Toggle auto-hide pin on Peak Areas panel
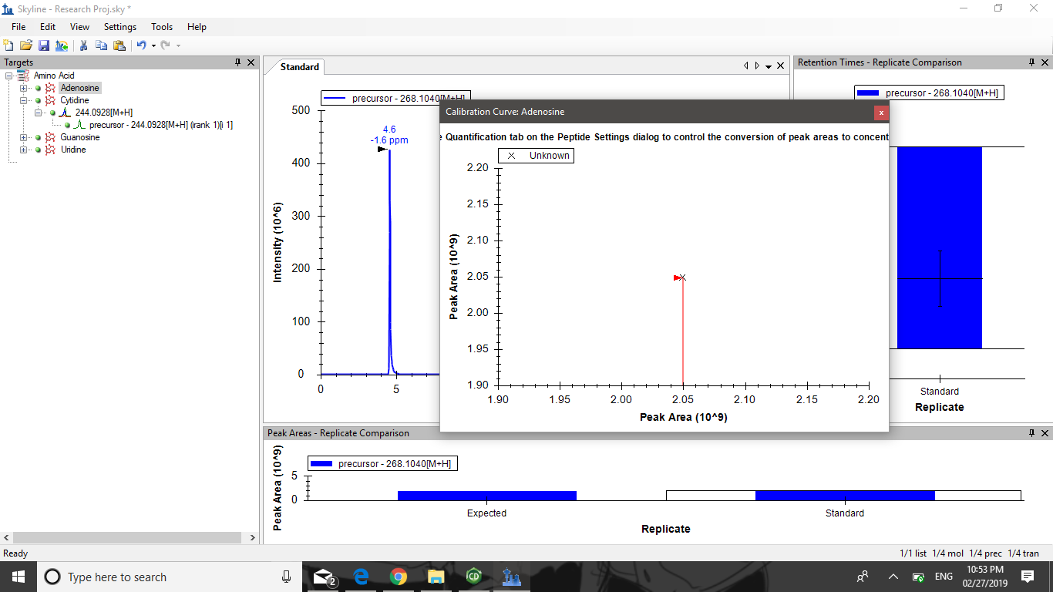This screenshot has height=592, width=1053. (x=1031, y=433)
